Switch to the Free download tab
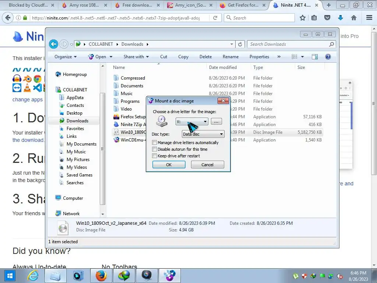The width and height of the screenshot is (377, 283). [137, 5]
